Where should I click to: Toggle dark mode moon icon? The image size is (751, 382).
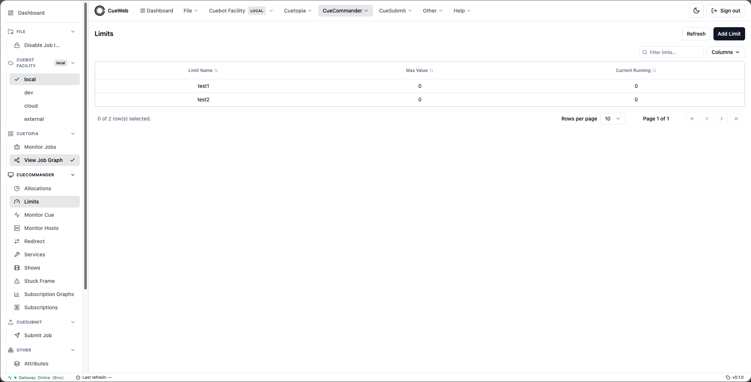(x=696, y=11)
